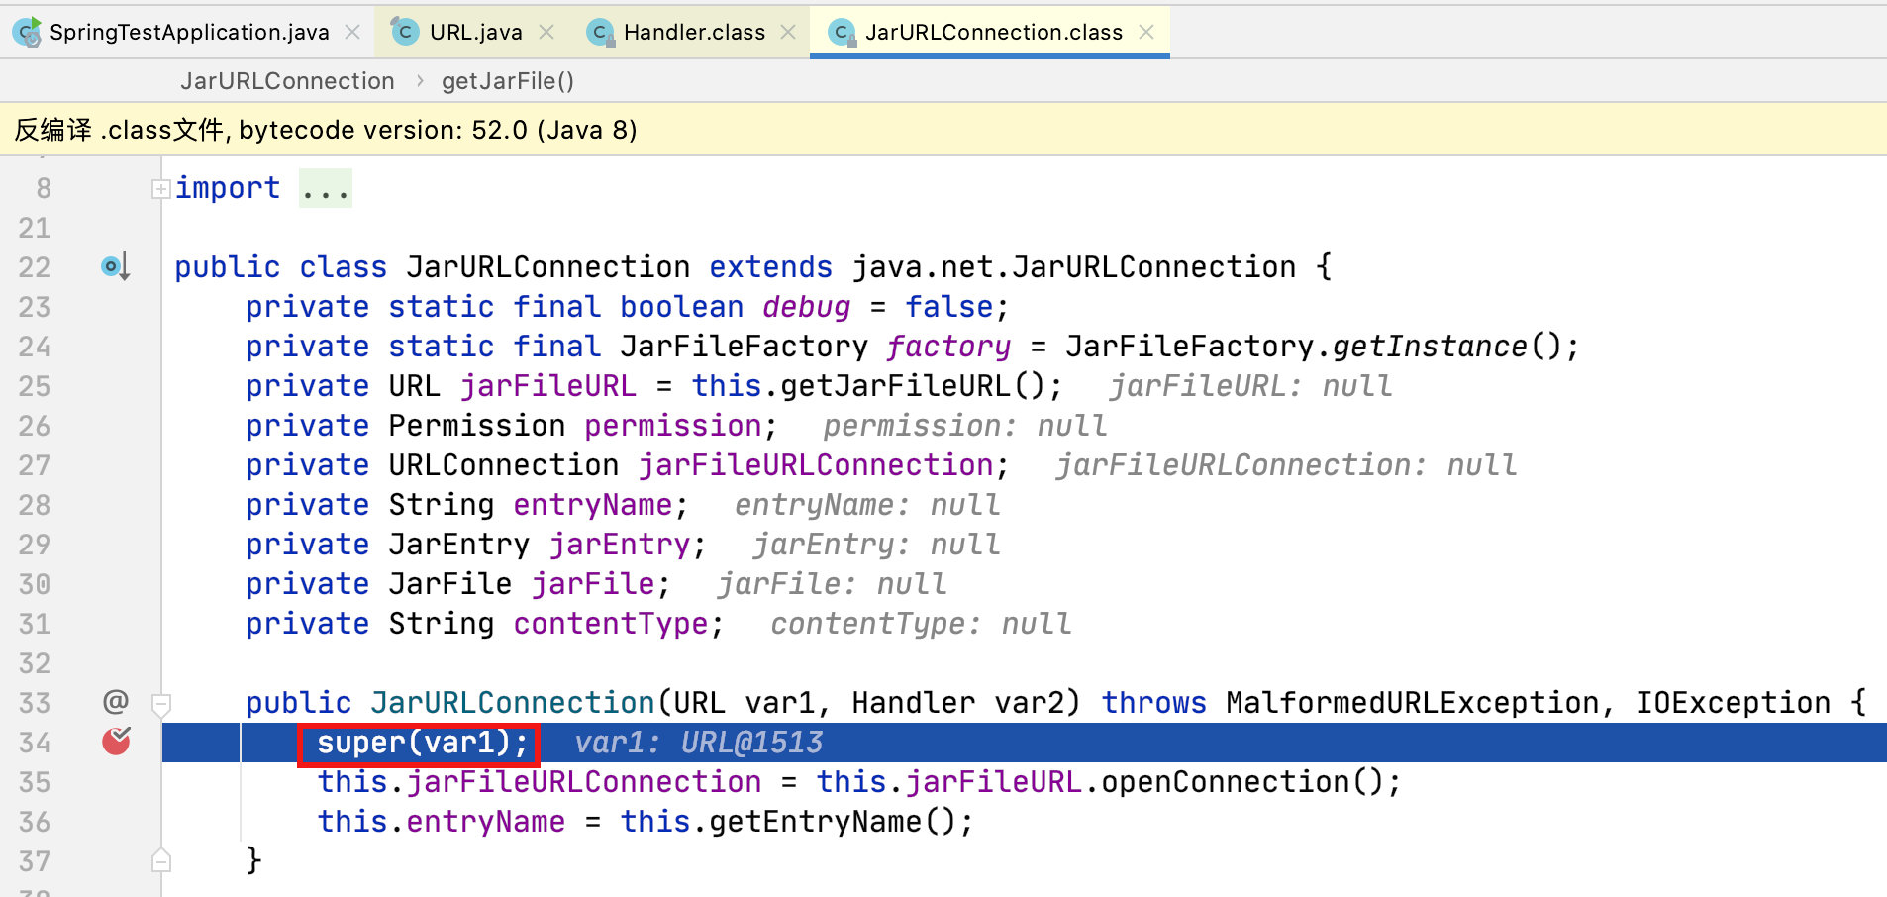Click the inline hint contentType: null
Screen dimensions: 1887x897
point(921,624)
